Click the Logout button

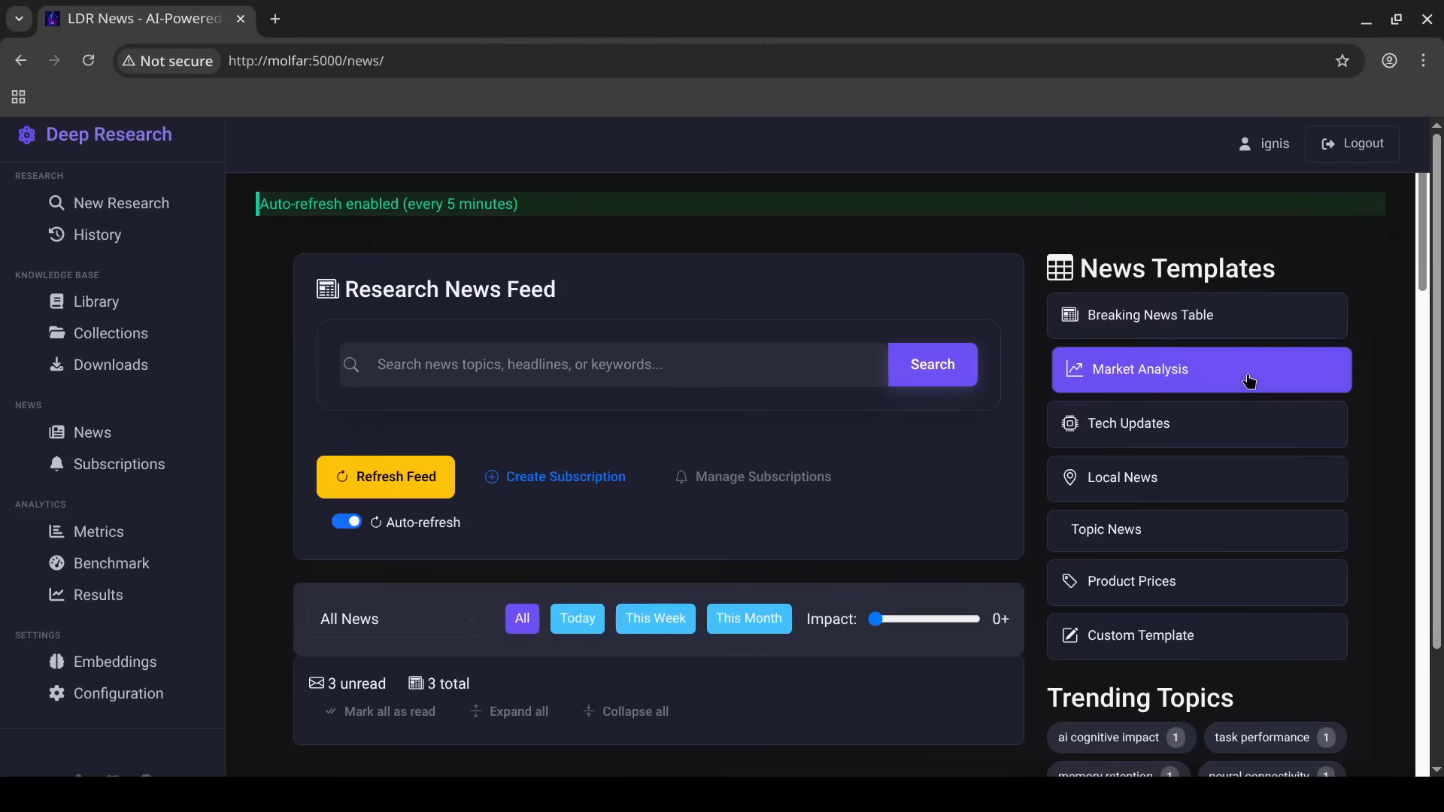(x=1352, y=144)
